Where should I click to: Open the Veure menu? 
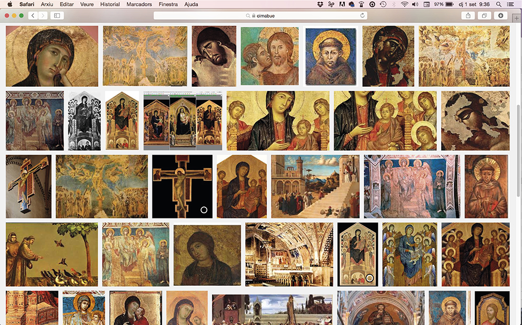click(87, 4)
